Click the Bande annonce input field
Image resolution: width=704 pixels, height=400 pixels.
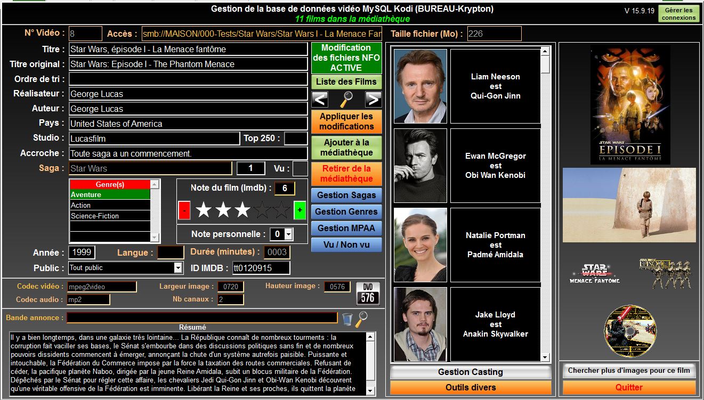[202, 317]
